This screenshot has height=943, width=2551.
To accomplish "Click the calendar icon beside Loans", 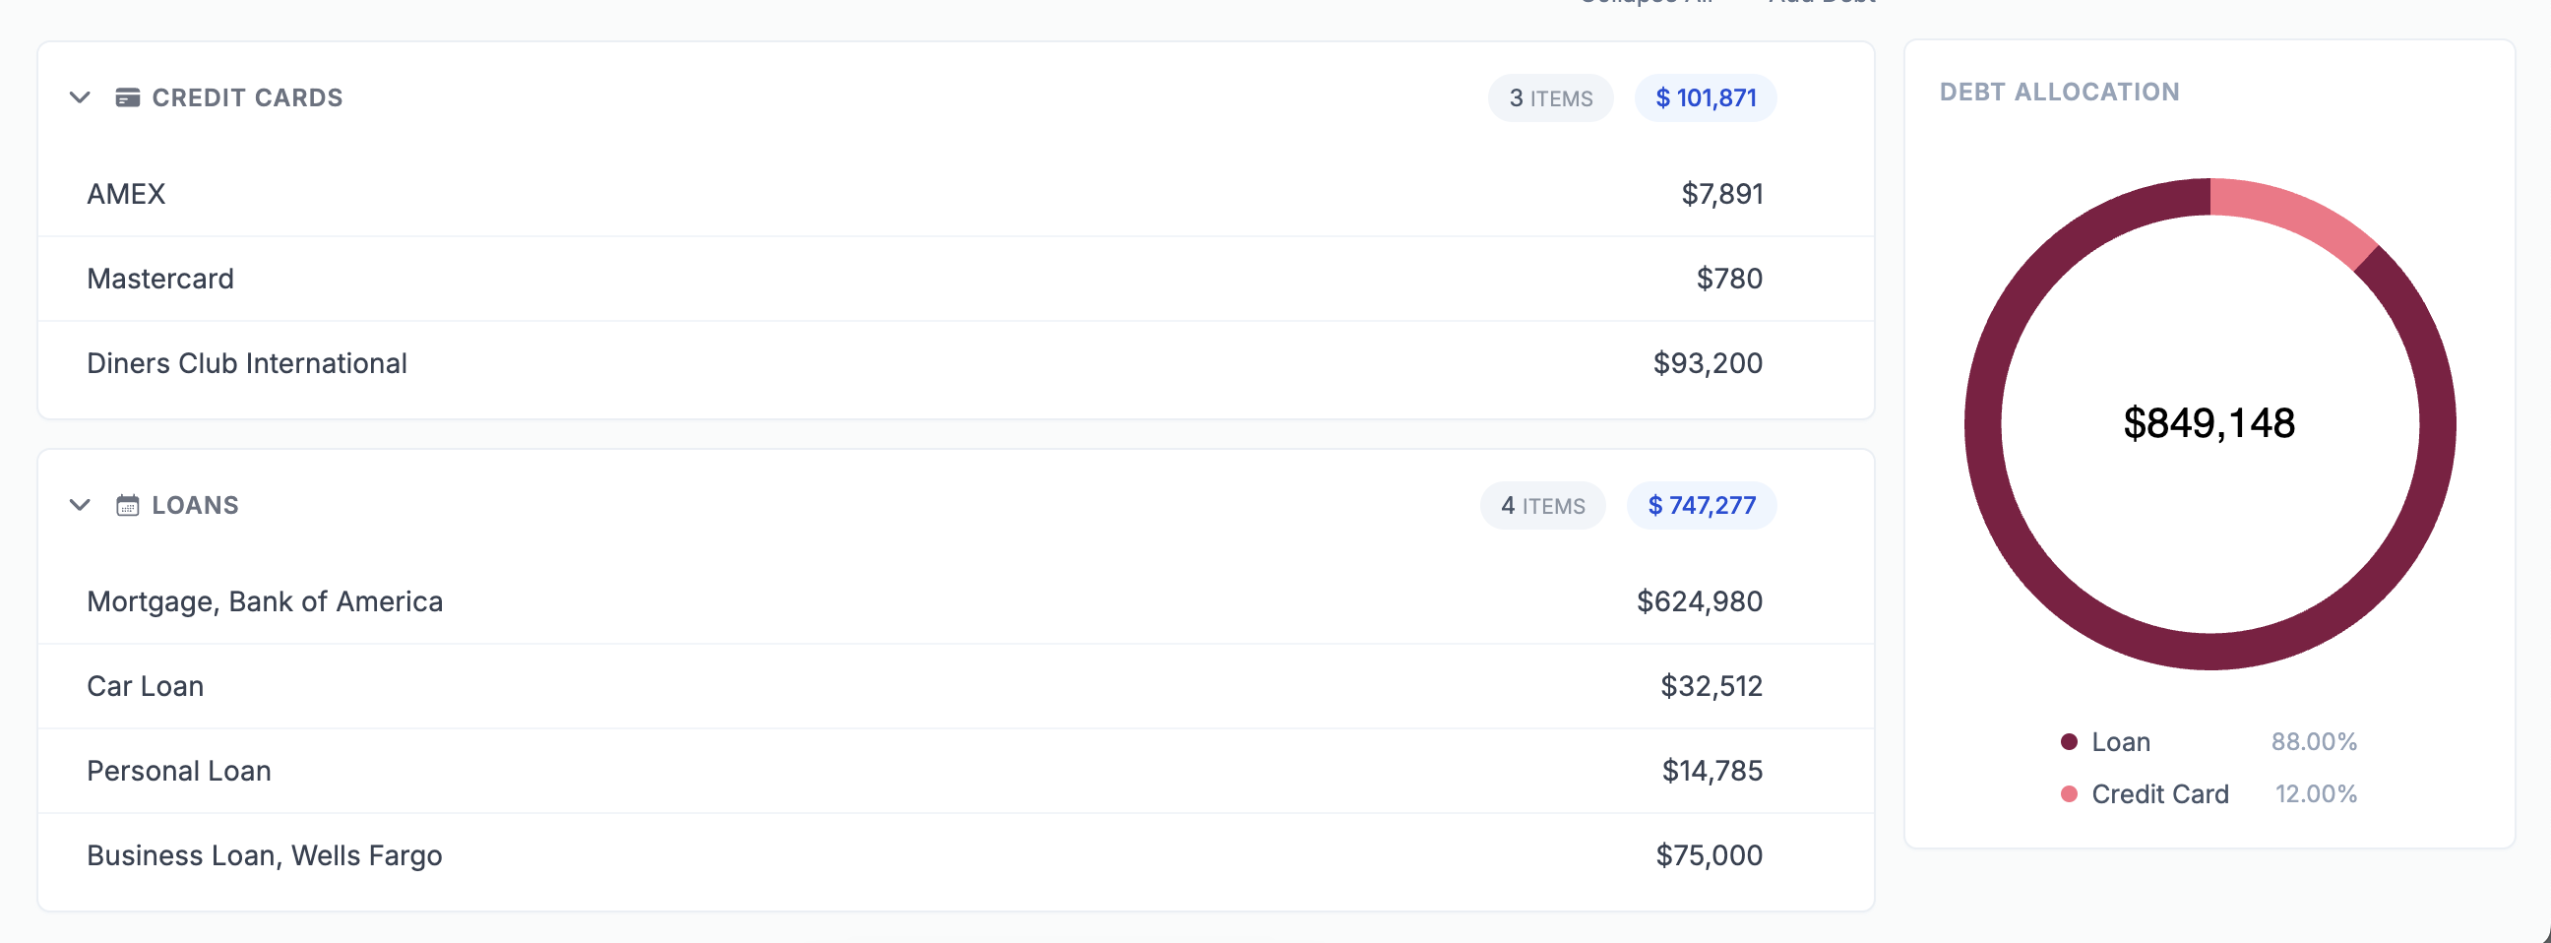I will pos(128,505).
